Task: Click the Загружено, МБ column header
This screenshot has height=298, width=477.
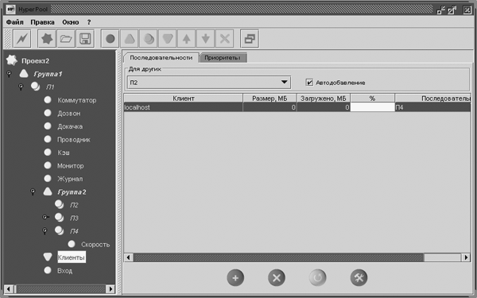Action: tap(324, 99)
